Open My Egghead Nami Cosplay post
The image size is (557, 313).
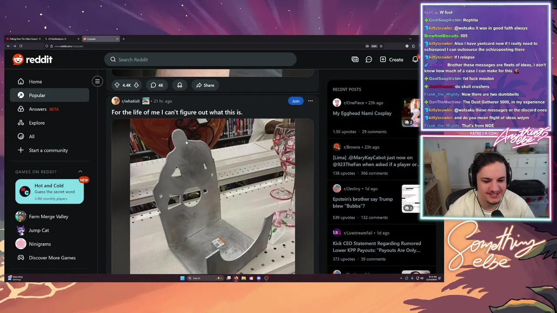pos(362,113)
